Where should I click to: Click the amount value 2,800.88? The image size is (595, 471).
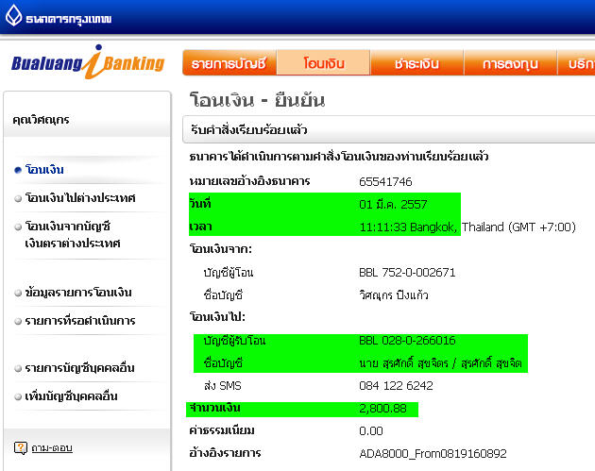(382, 409)
